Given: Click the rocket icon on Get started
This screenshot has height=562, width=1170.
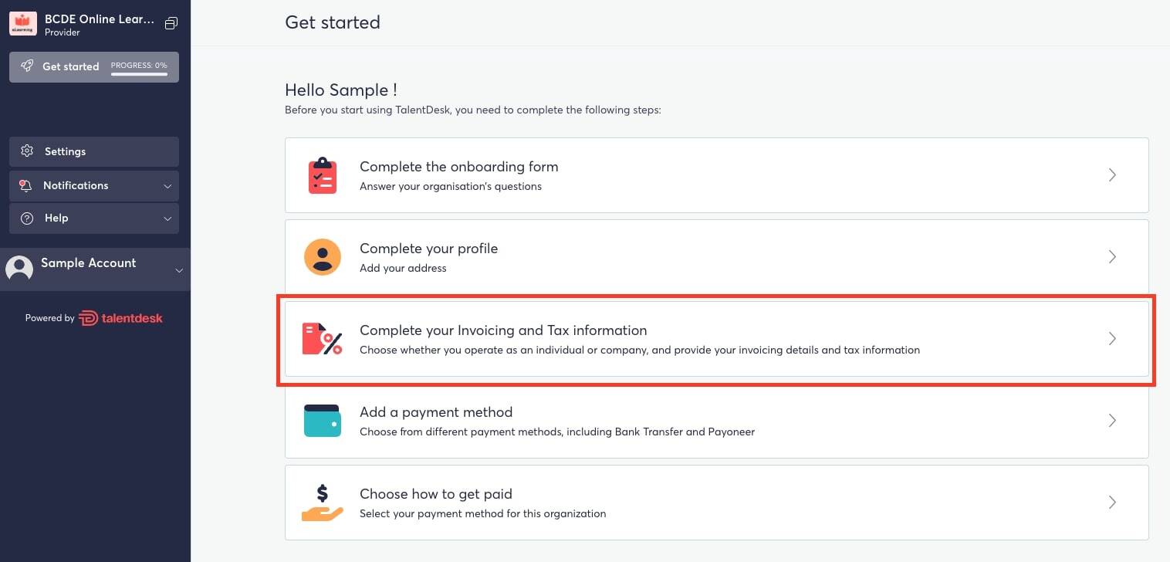Looking at the screenshot, I should [27, 66].
